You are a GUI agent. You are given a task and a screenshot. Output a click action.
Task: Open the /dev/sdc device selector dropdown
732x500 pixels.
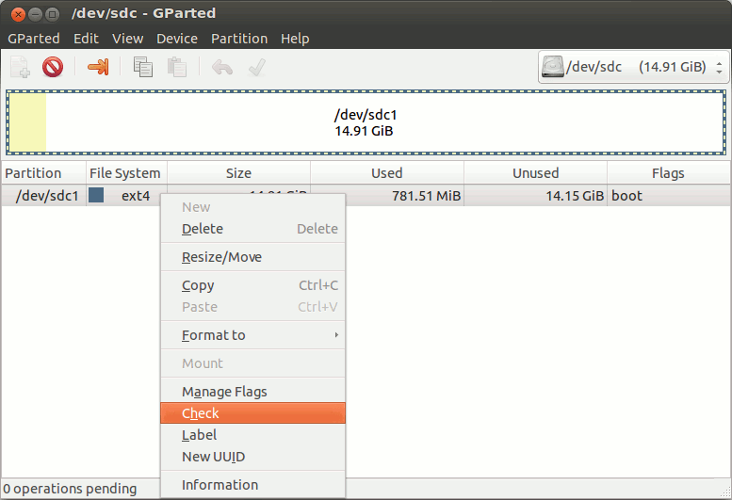[x=634, y=67]
